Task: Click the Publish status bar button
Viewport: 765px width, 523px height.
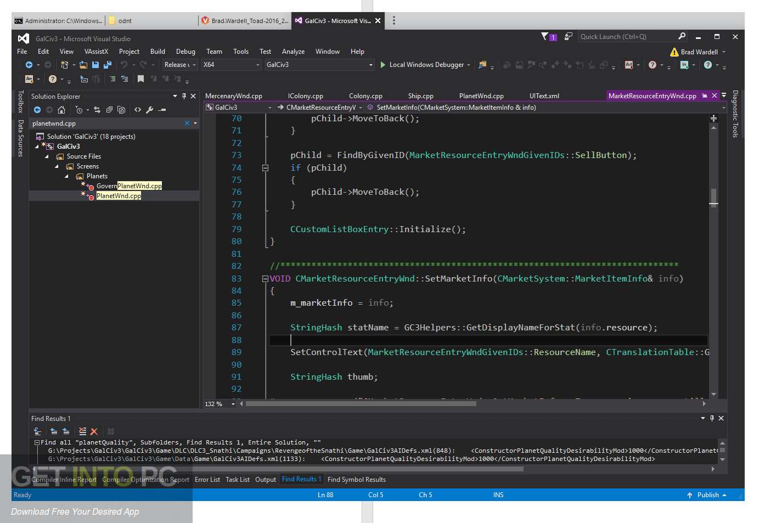Action: tap(707, 495)
